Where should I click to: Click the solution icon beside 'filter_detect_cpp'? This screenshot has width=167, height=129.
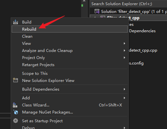tap(97, 11)
